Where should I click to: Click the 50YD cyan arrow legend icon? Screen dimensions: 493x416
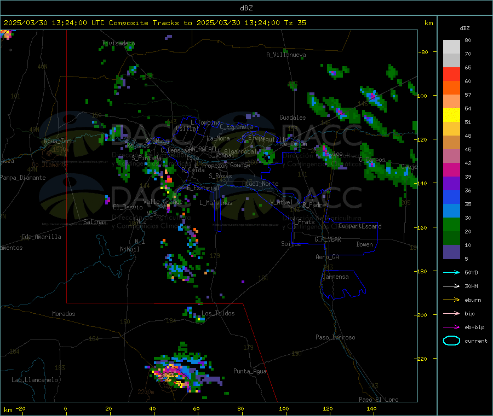coord(451,272)
